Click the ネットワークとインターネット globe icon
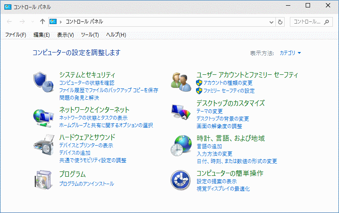This screenshot has width=339, height=213. [x=43, y=119]
